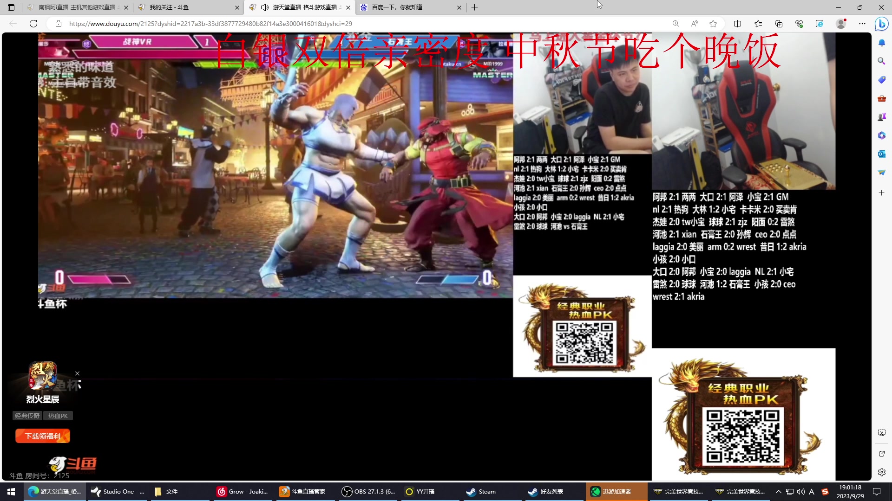Screen dimensions: 892x501
Task: Open NetEase Music Grow - Joaki taskbar item
Action: [243, 492]
